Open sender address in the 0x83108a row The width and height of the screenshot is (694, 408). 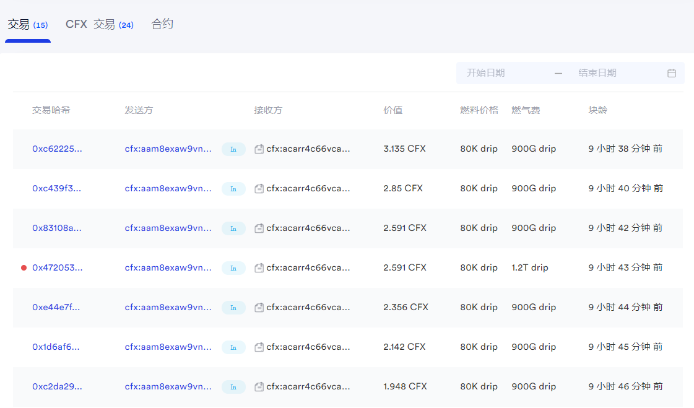point(168,228)
